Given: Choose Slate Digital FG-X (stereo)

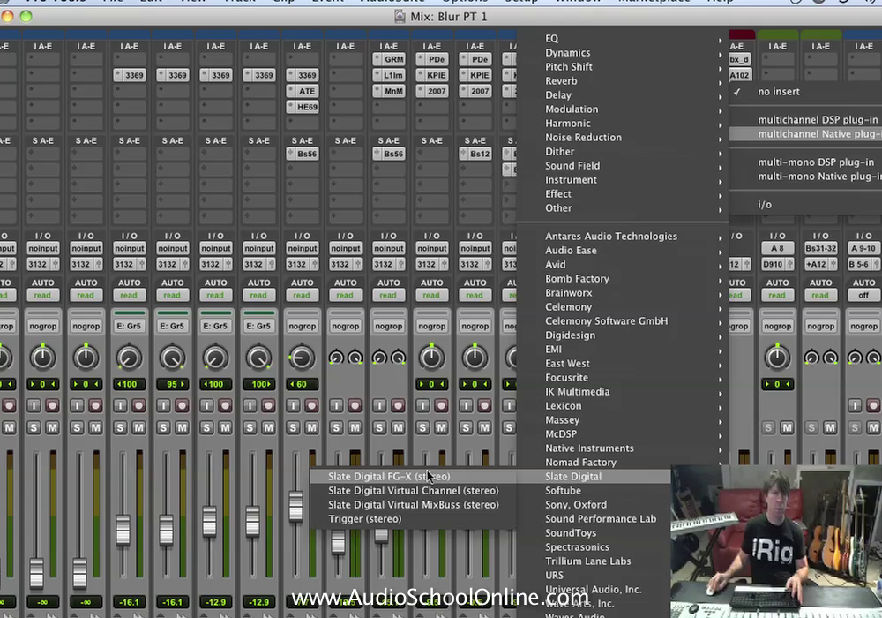Looking at the screenshot, I should pos(414,476).
